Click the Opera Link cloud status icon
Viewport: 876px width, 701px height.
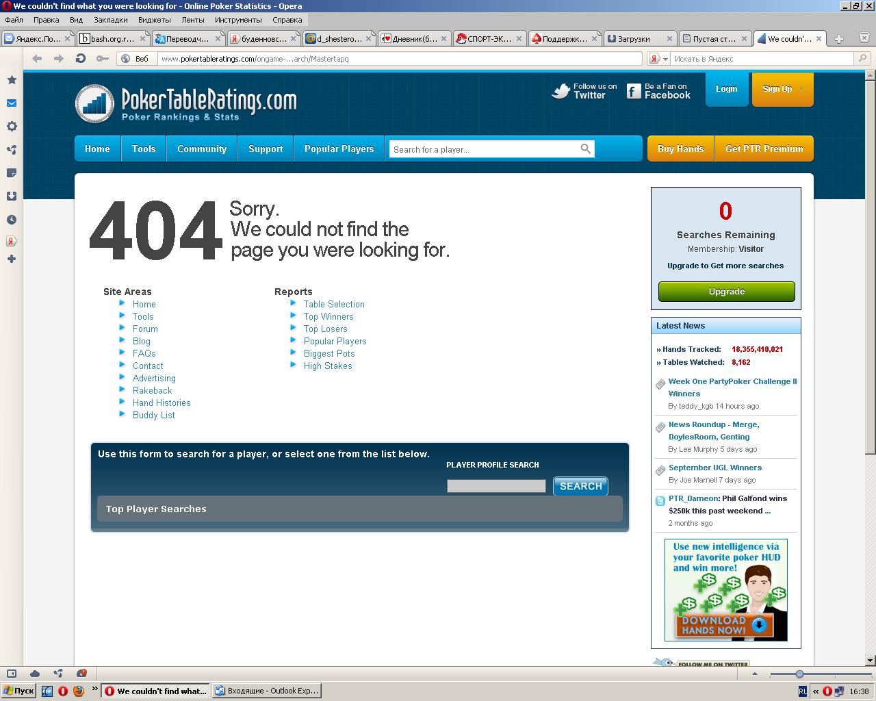pyautogui.click(x=35, y=674)
